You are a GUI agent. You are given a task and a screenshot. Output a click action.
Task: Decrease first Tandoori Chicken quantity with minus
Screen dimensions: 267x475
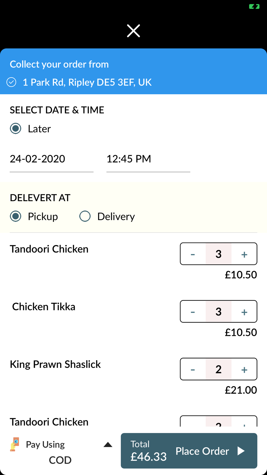point(193,254)
